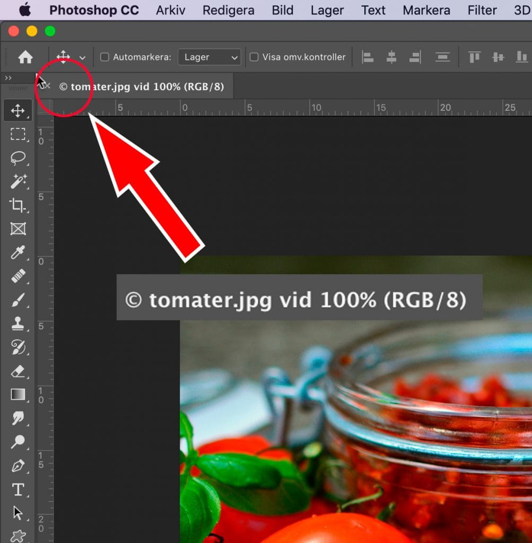Image resolution: width=532 pixels, height=543 pixels.
Task: Align right edges in options bar
Action: point(415,57)
